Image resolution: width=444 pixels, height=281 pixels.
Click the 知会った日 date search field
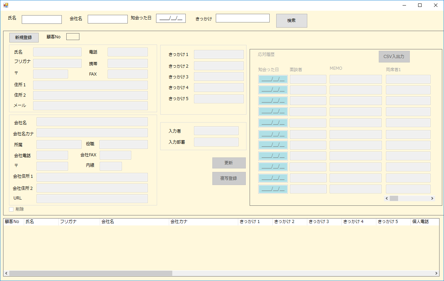point(171,18)
